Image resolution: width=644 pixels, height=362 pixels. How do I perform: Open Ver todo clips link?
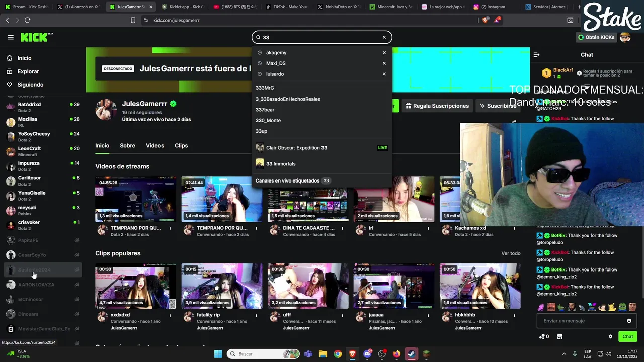pyautogui.click(x=511, y=253)
